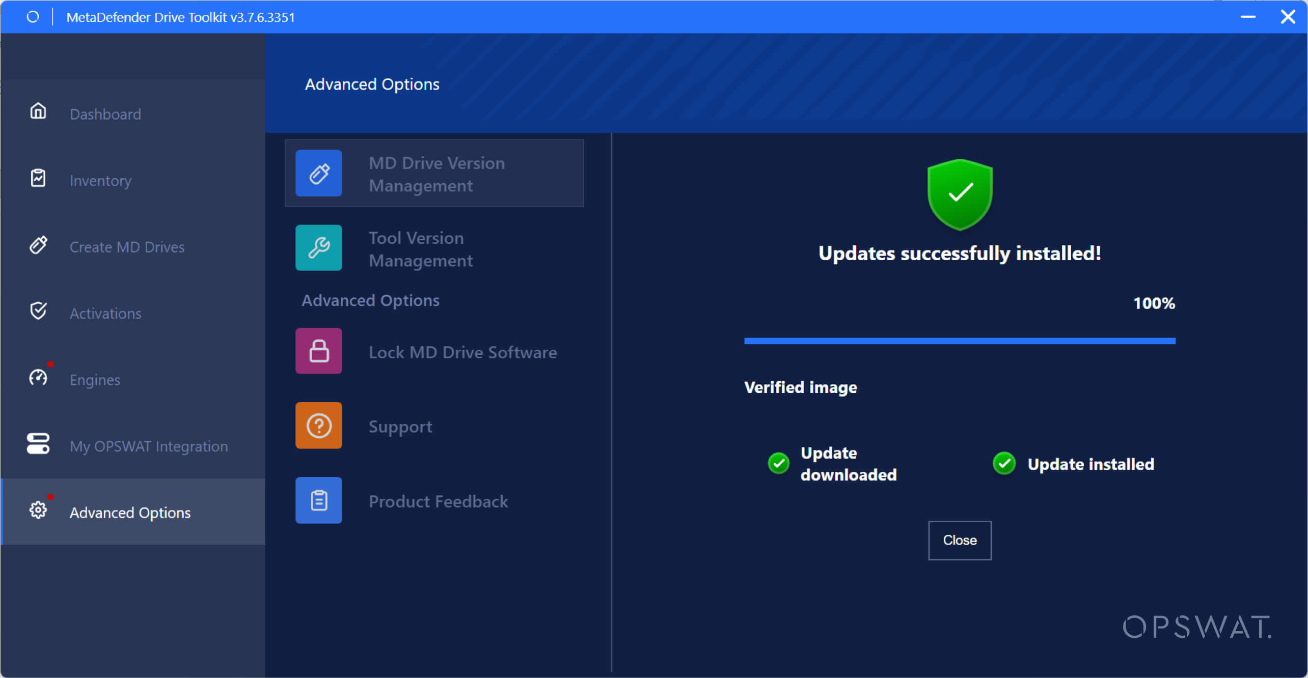
Task: Switch to the MD Drive Version Management tab
Action: [433, 174]
